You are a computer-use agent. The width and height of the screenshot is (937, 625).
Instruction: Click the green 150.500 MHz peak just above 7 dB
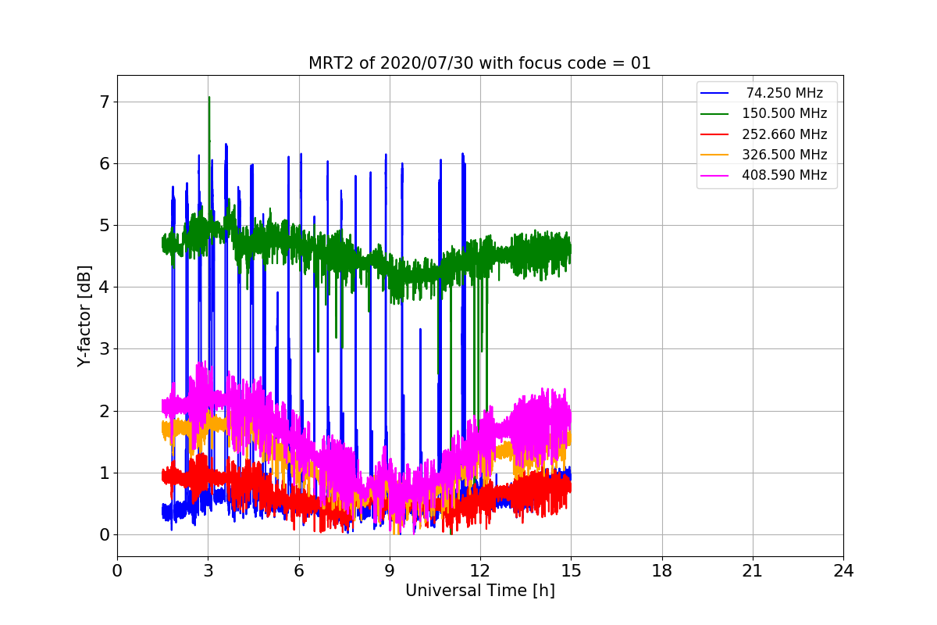(208, 99)
